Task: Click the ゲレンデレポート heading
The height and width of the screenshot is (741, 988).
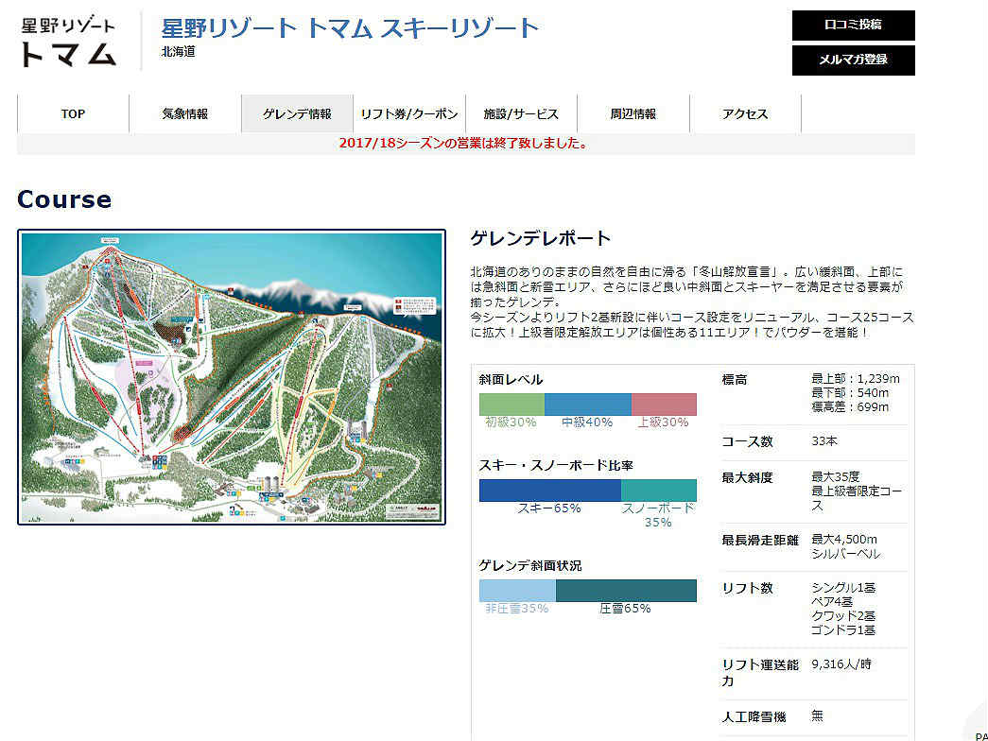Action: (x=541, y=238)
